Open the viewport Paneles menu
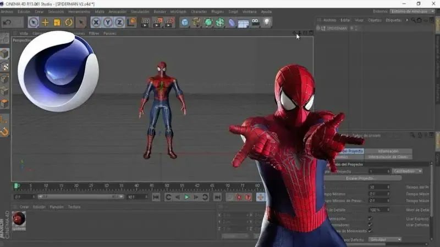The height and width of the screenshot is (247, 440). 109,33
